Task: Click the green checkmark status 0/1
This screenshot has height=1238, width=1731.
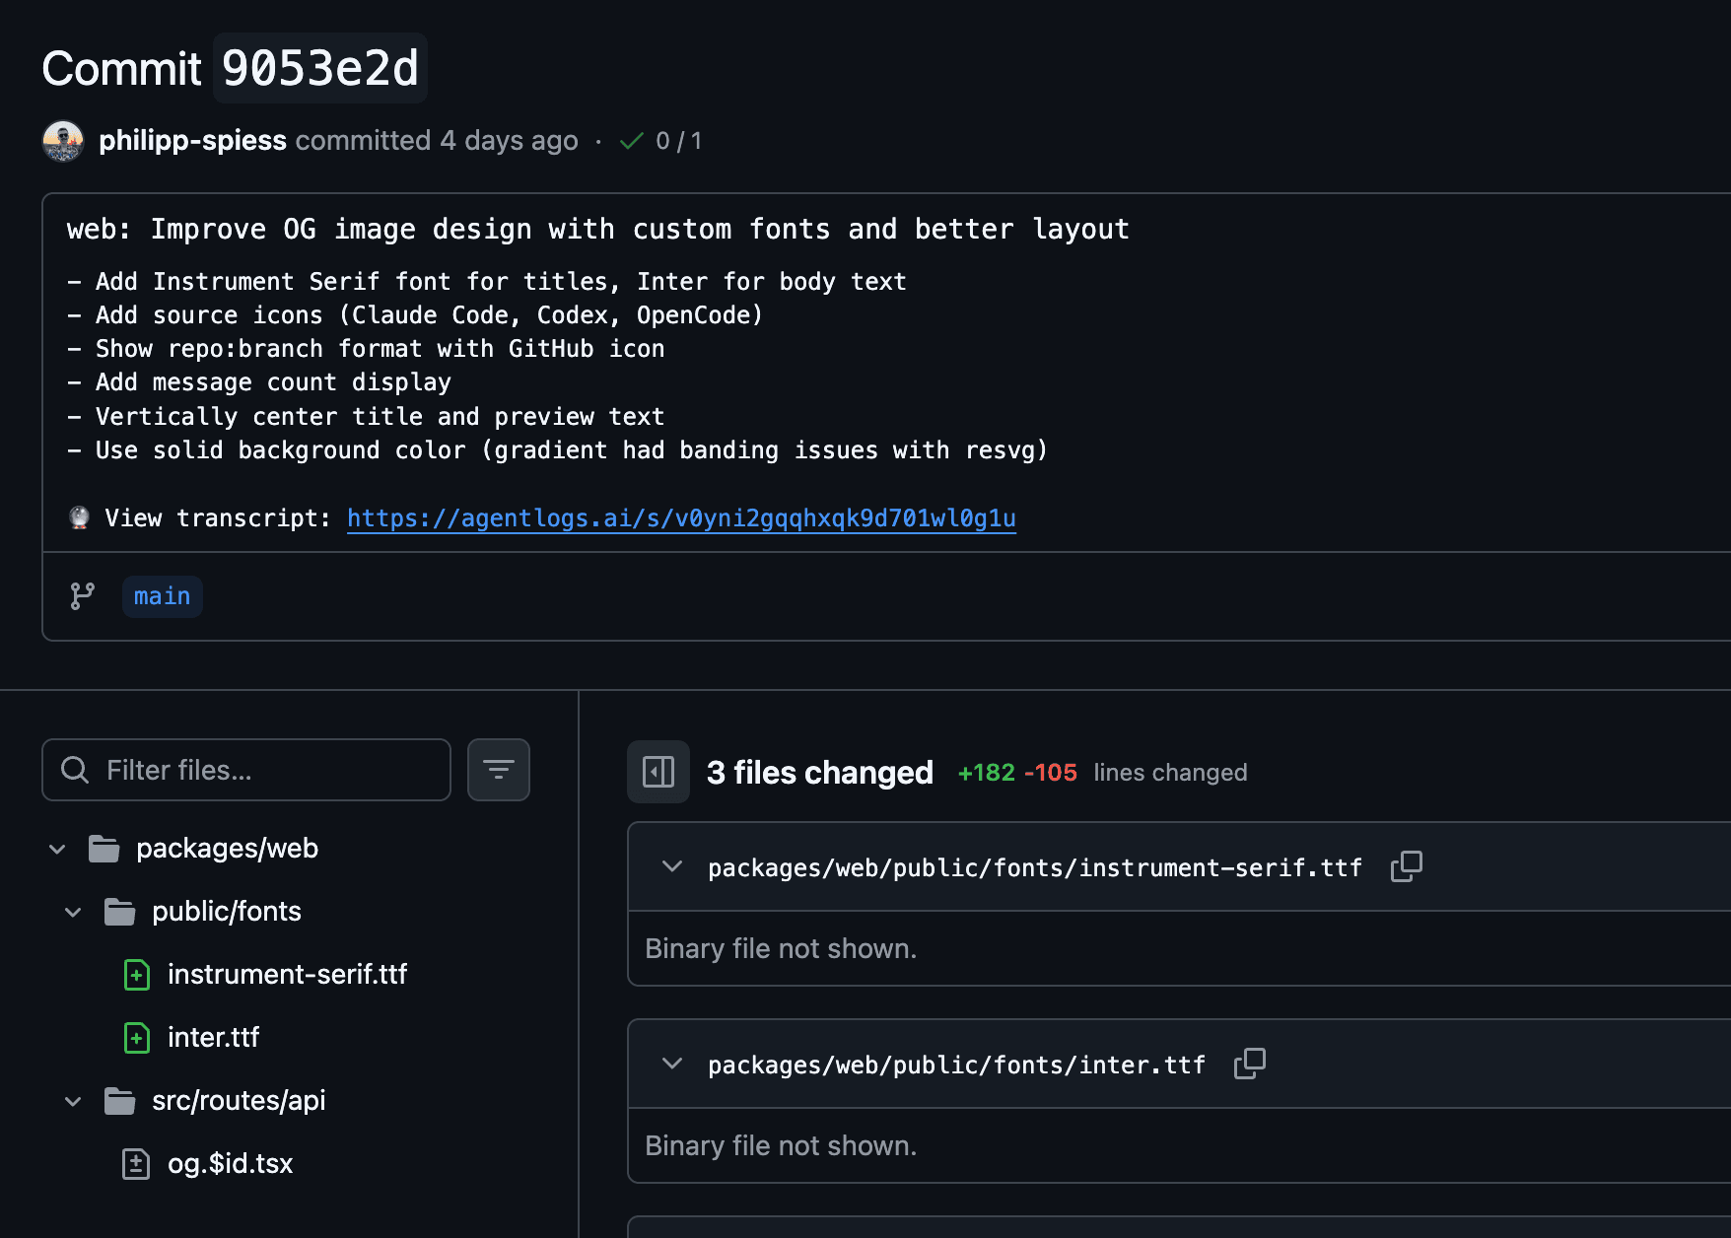Action: tap(660, 140)
